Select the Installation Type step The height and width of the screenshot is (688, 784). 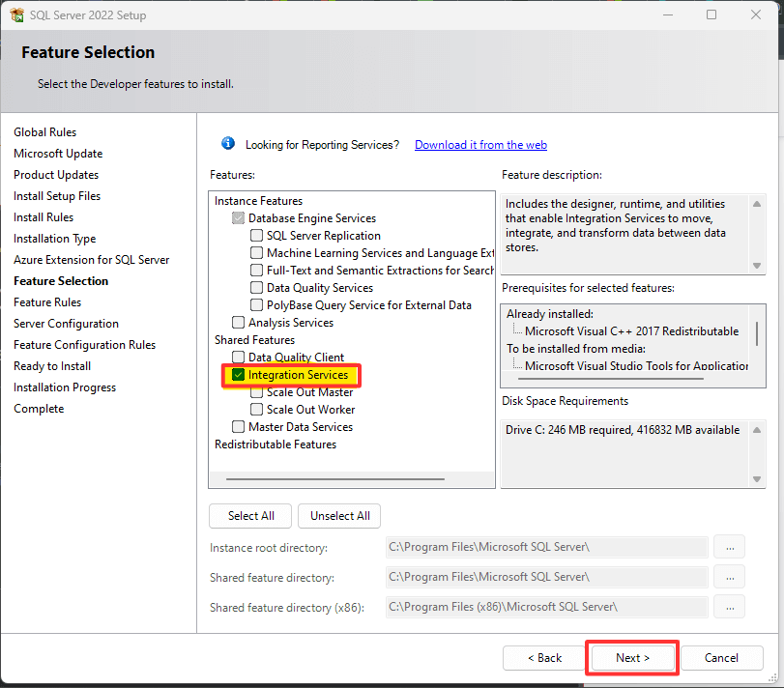click(x=54, y=239)
